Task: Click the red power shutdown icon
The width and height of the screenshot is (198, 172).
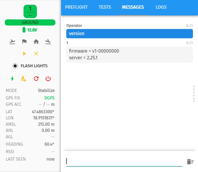Action: tap(48, 78)
